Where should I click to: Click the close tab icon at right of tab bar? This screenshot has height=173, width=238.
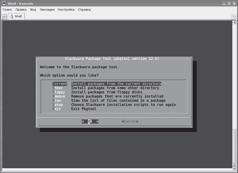click(234, 17)
